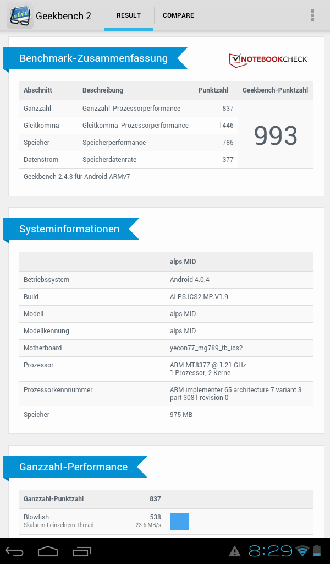Image resolution: width=330 pixels, height=564 pixels.
Task: Tap the 993 Geekbench score
Action: [276, 135]
